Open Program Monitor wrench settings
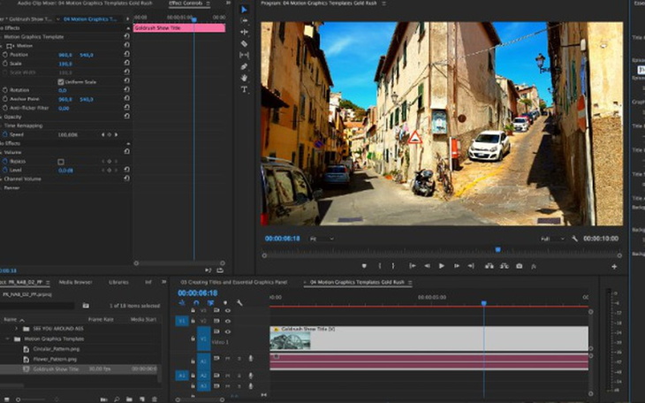The width and height of the screenshot is (645, 403). pos(574,239)
